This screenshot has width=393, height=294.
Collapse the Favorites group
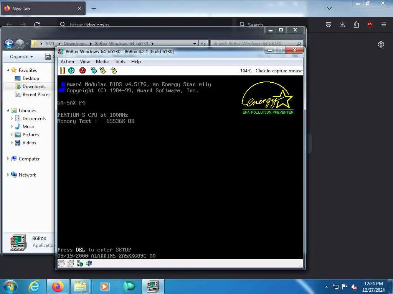[x=8, y=70]
